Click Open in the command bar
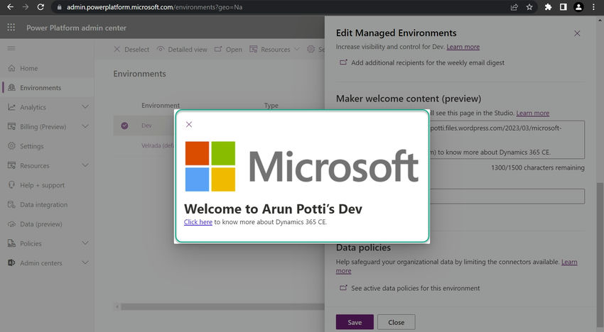This screenshot has height=332, width=604. coord(228,49)
